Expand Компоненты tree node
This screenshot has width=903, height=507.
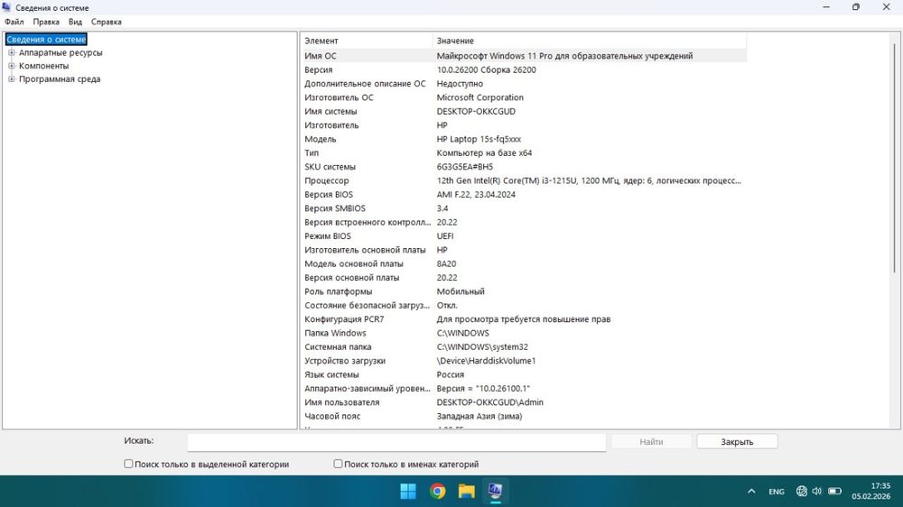(12, 66)
